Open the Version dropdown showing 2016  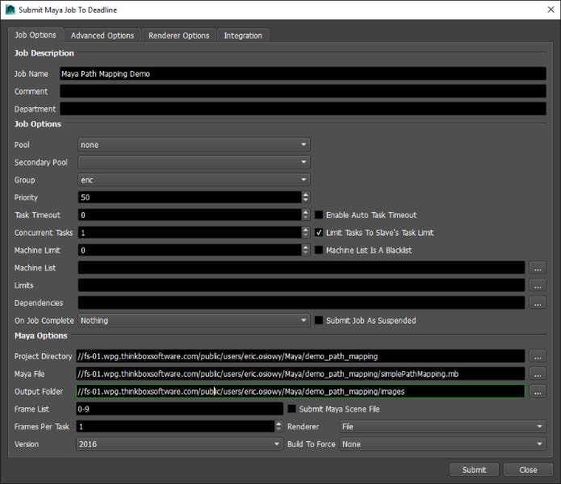coord(179,444)
